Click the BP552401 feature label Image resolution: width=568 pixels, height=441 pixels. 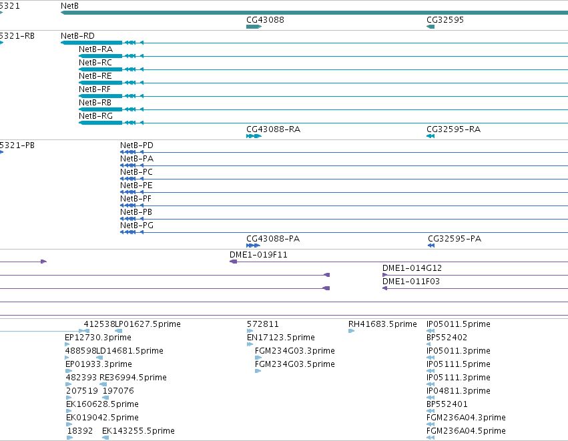[447, 404]
